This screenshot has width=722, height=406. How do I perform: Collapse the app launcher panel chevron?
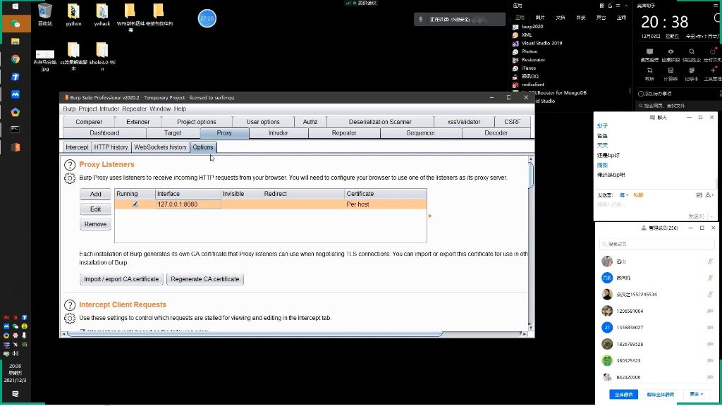pyautogui.click(x=626, y=6)
